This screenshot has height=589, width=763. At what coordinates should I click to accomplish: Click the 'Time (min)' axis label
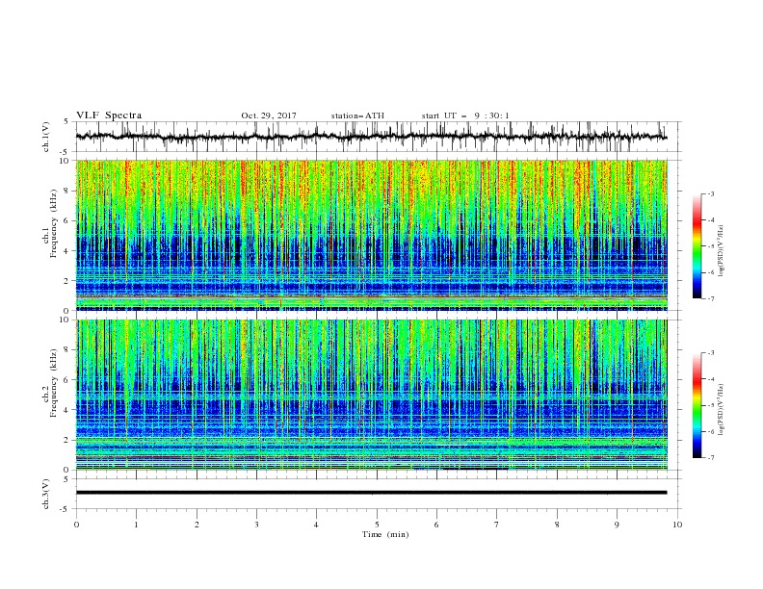click(x=385, y=534)
